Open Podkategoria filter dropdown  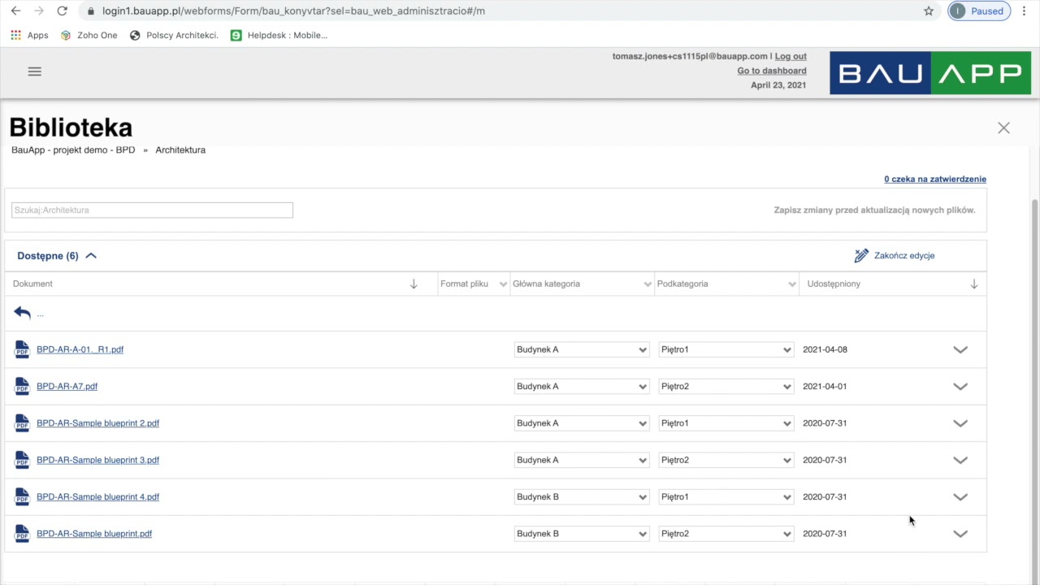click(x=792, y=284)
